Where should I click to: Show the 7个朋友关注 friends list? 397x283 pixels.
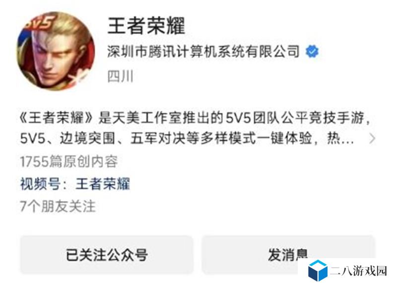point(58,206)
